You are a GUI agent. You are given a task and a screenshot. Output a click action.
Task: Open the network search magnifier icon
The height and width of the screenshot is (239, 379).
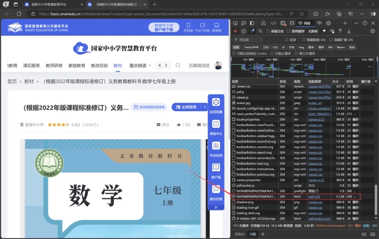tap(260, 31)
